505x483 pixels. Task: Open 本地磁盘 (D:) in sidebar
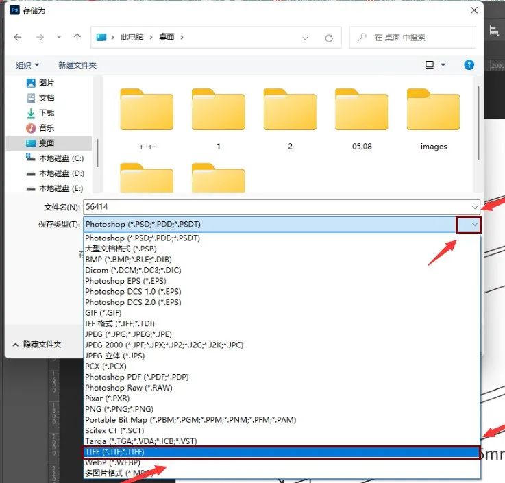[x=55, y=173]
